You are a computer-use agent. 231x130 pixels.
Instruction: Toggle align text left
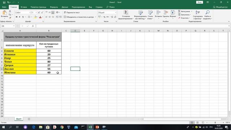click(47, 17)
